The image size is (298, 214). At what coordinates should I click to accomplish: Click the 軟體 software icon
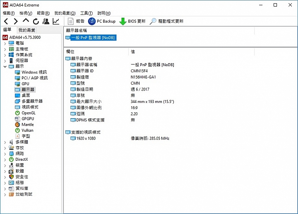click(x=11, y=171)
